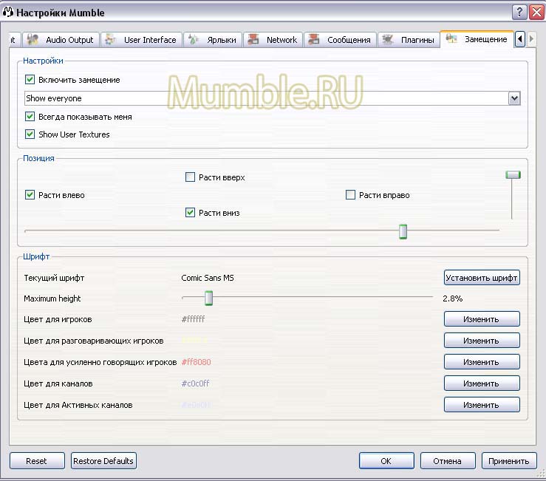The width and height of the screenshot is (546, 481).
Task: Click the Audio Output tab icon
Action: tap(33, 40)
